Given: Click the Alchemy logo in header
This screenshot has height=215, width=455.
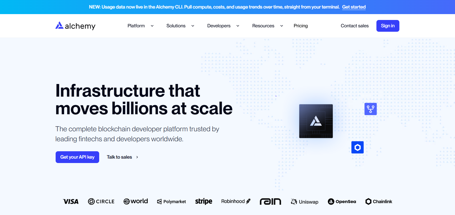Looking at the screenshot, I should pos(75,26).
